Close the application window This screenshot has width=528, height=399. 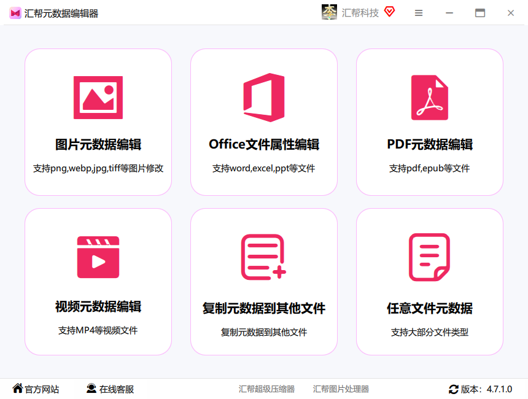[510, 13]
